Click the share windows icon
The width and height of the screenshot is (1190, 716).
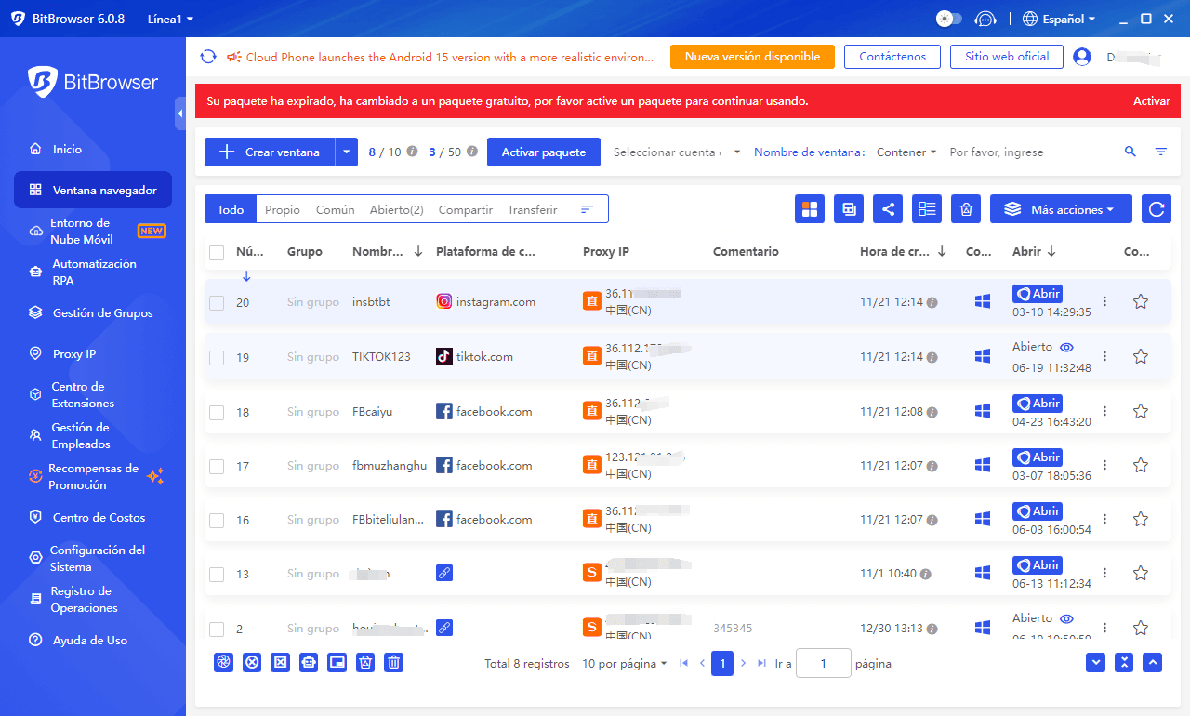point(888,209)
